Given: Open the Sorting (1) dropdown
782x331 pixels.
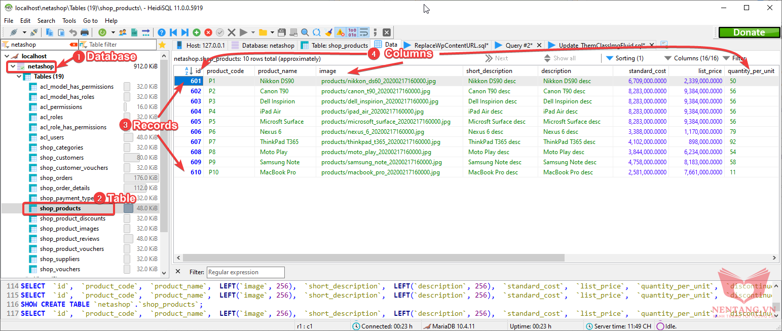Looking at the screenshot, I should pos(624,58).
